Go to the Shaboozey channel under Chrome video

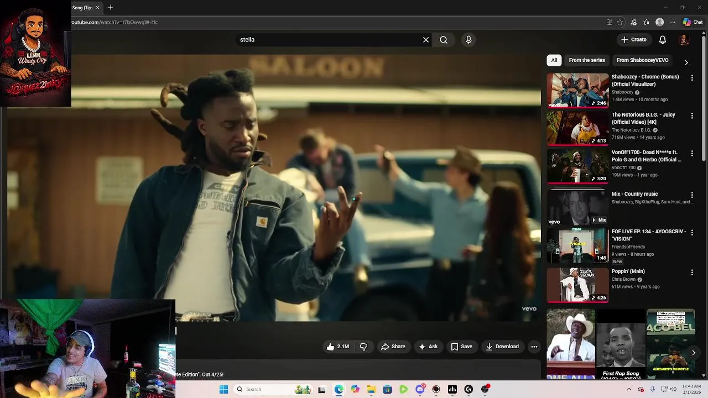(x=622, y=92)
